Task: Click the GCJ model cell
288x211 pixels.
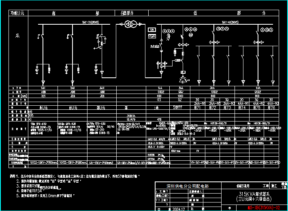Action: coord(181,92)
